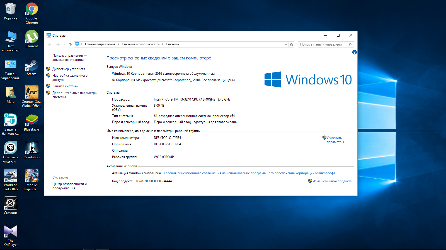Launch Google Chrome from the desktop
This screenshot has height=250, width=446.
[31, 13]
